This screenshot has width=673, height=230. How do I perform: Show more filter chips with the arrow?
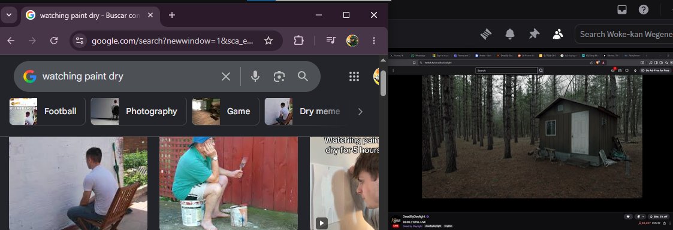coord(360,112)
